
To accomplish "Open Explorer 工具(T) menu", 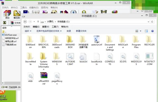I will click(55, 27).
